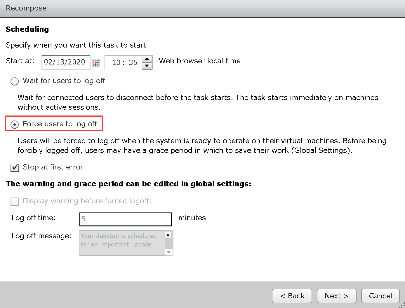The width and height of the screenshot is (405, 308).
Task: Click the Web browser local time label
Action: coord(200,61)
